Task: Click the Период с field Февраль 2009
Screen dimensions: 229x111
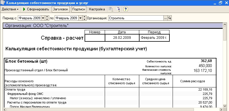Action: click(x=30, y=18)
